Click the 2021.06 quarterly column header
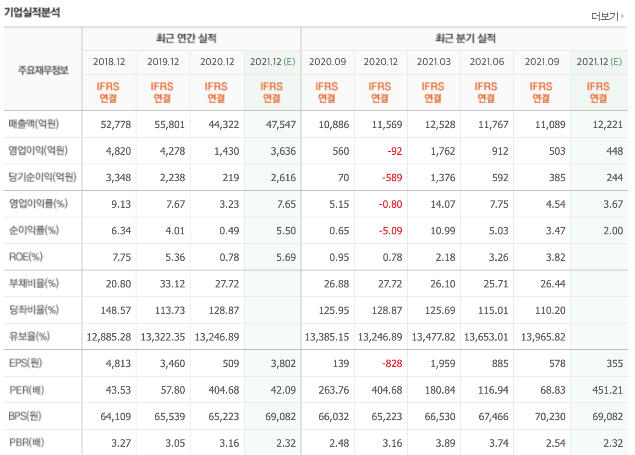635x455 pixels. click(487, 62)
